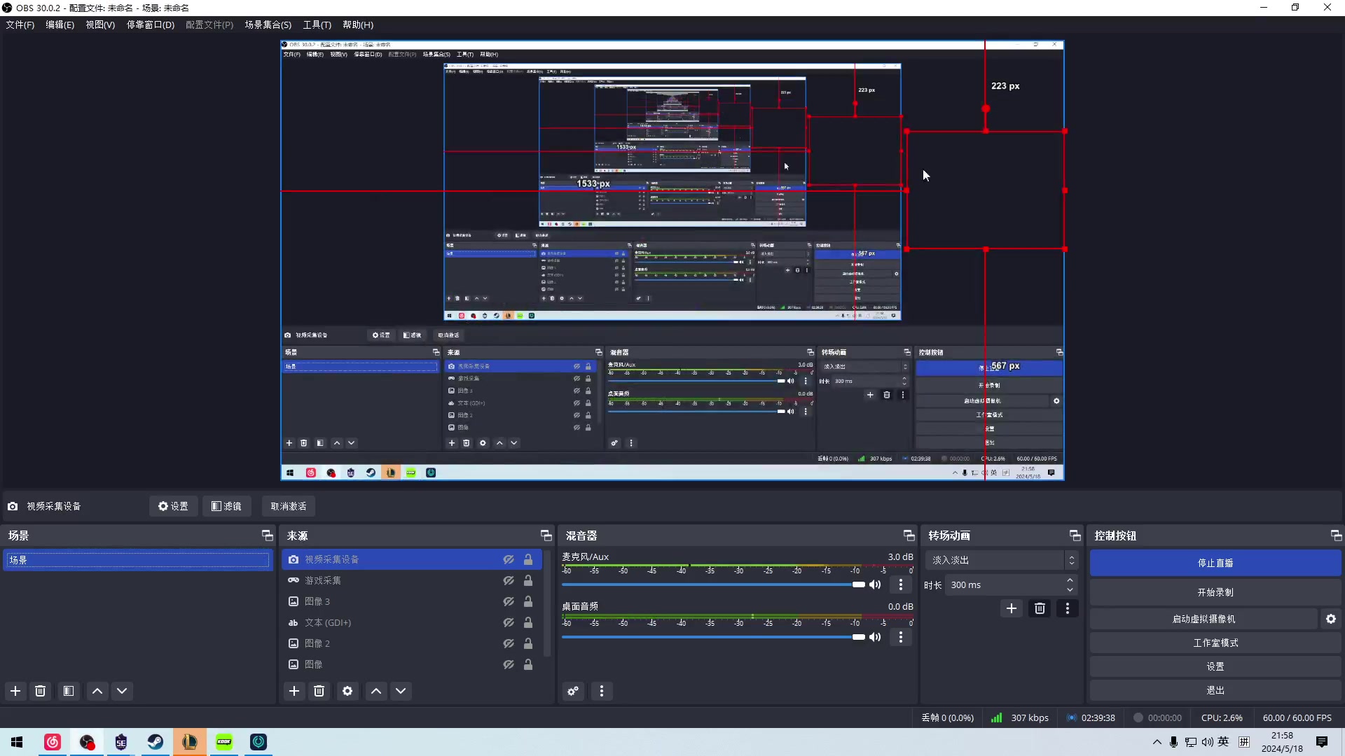This screenshot has width=1345, height=756.
Task: Remove selected scene with trash icon
Action: 41,691
